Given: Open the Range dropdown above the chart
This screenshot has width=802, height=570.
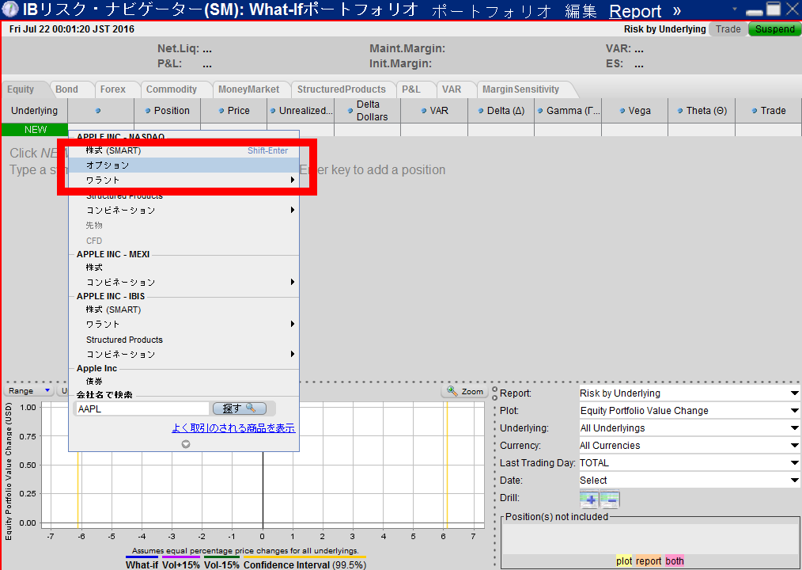Looking at the screenshot, I should coord(29,391).
